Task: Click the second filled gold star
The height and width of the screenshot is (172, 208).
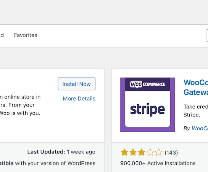Action: tap(133, 152)
